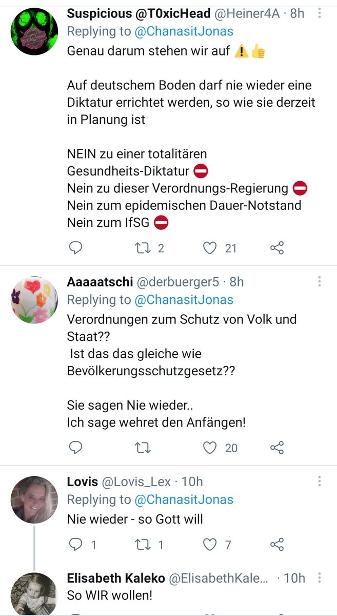Image resolution: width=337 pixels, height=616 pixels.
Task: Share the Suspicious @T0xicHead tweet
Action: click(277, 248)
